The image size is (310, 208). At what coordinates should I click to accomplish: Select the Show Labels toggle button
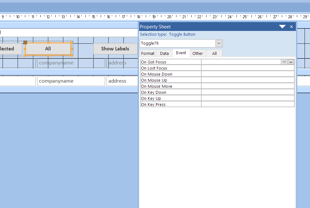coord(115,49)
